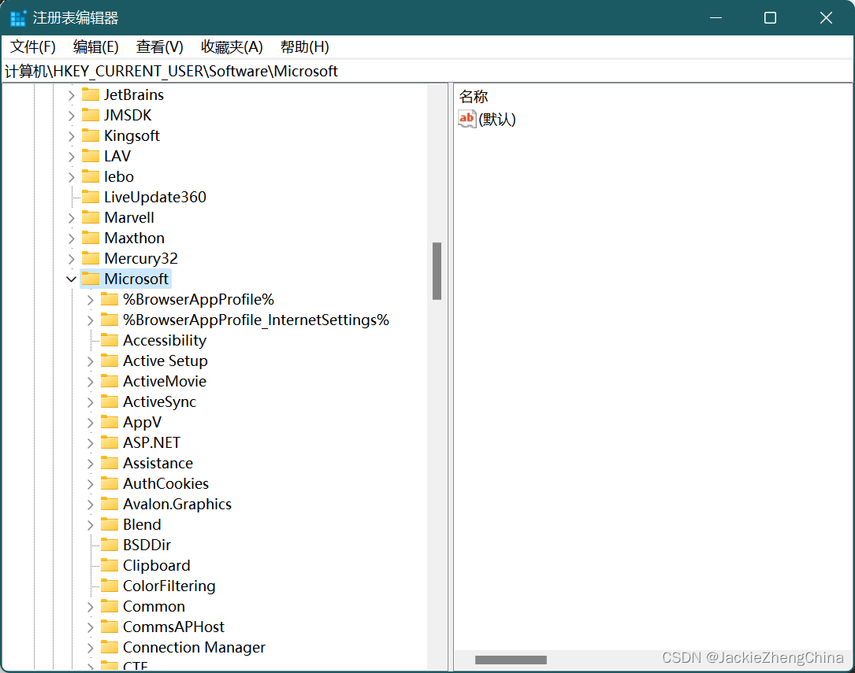Collapse the Microsoft key
This screenshot has height=673, width=855.
click(72, 279)
